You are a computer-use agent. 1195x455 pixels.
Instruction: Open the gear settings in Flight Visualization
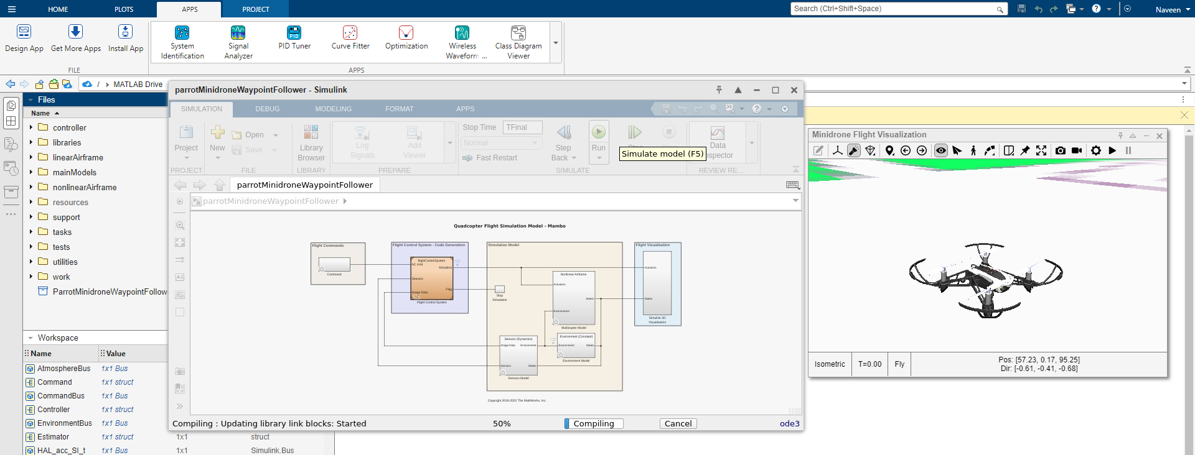click(1095, 150)
